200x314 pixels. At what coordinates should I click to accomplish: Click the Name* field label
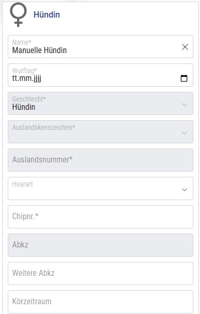point(22,42)
